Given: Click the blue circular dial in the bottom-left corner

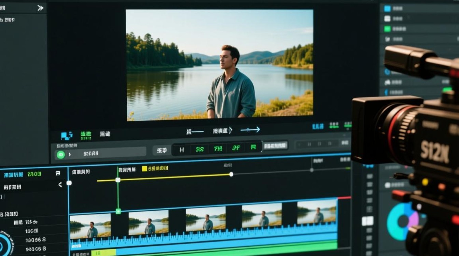Looking at the screenshot, I should click(x=5, y=245).
